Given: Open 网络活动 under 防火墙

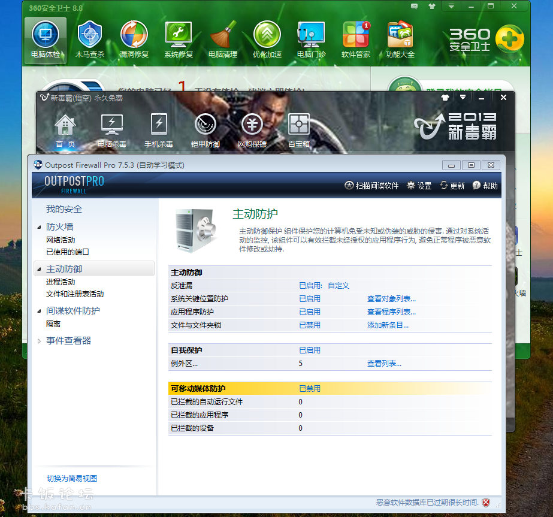Looking at the screenshot, I should click(61, 240).
